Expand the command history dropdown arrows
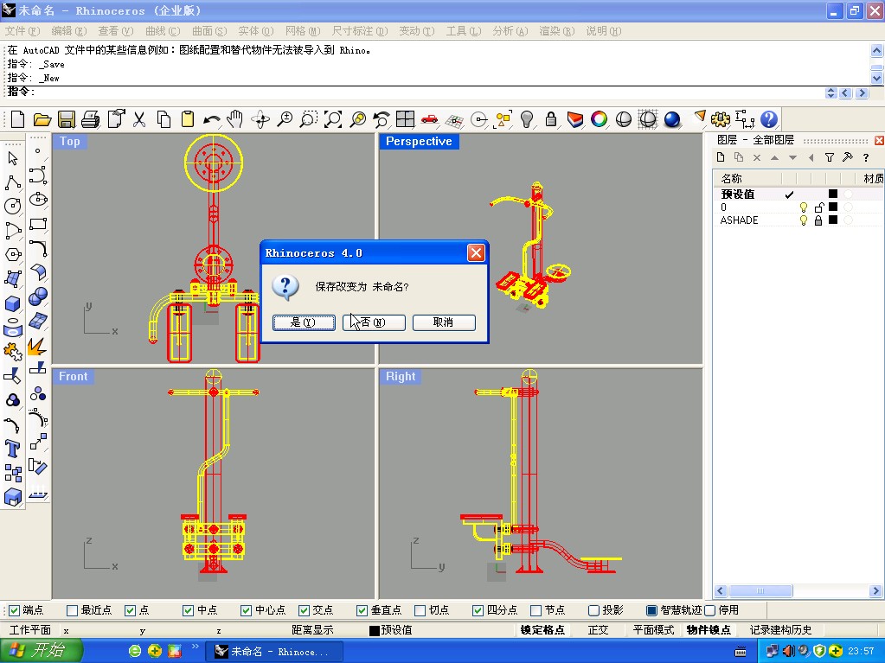The width and height of the screenshot is (885, 663). click(x=831, y=92)
